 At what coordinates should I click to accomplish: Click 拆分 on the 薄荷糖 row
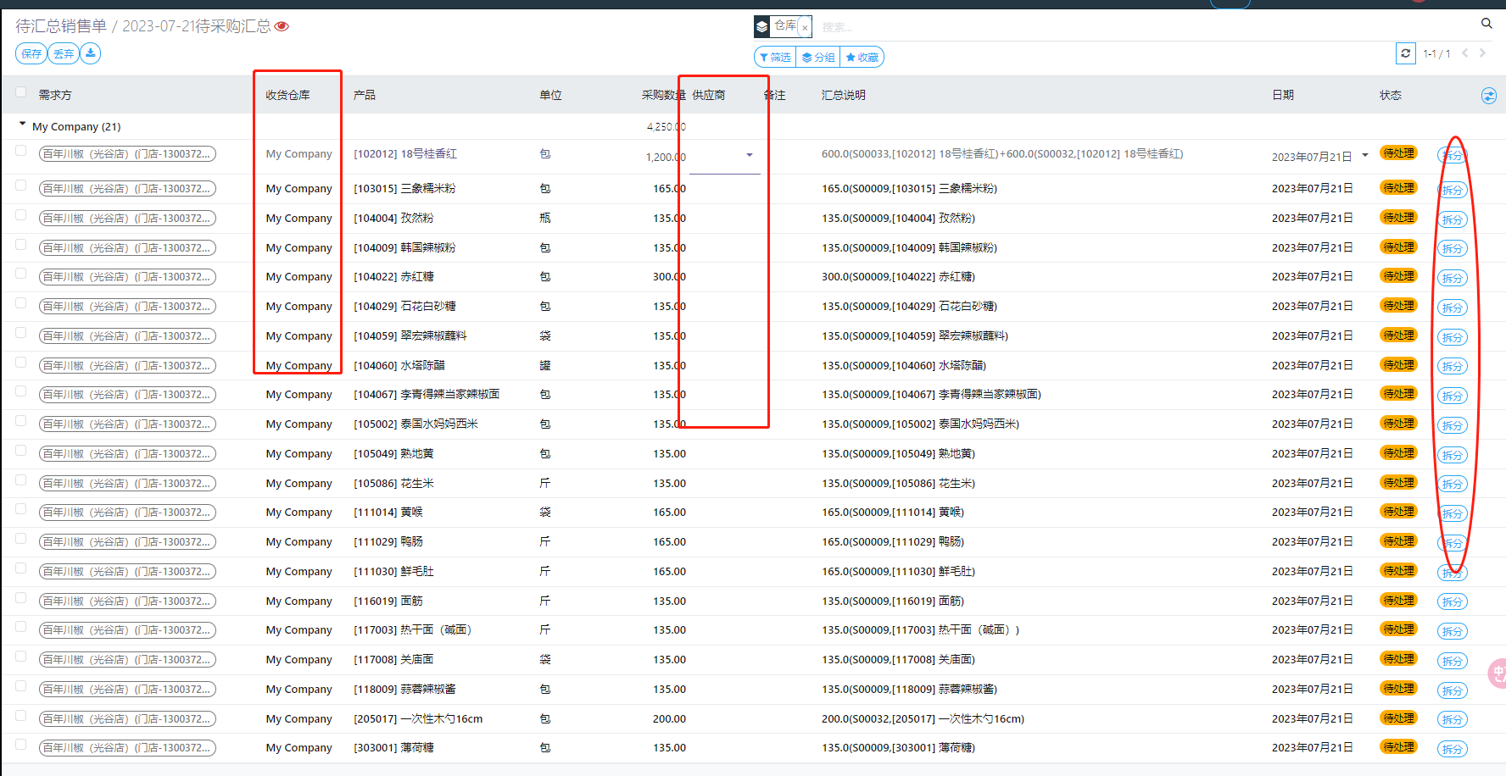point(1452,749)
